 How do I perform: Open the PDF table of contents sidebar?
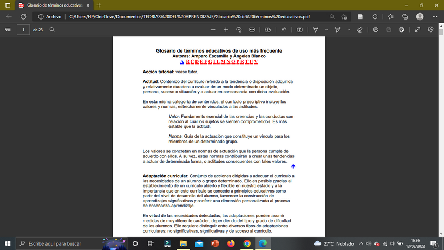tap(8, 29)
